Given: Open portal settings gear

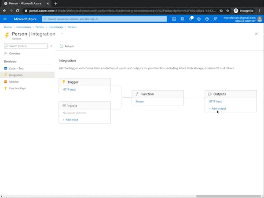Looking at the screenshot, I should click(199, 19).
